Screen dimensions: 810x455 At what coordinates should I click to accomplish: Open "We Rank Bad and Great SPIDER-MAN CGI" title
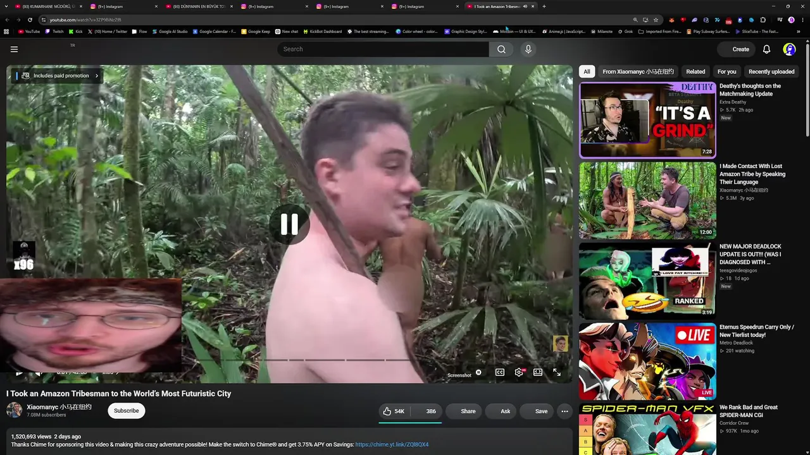click(749, 411)
